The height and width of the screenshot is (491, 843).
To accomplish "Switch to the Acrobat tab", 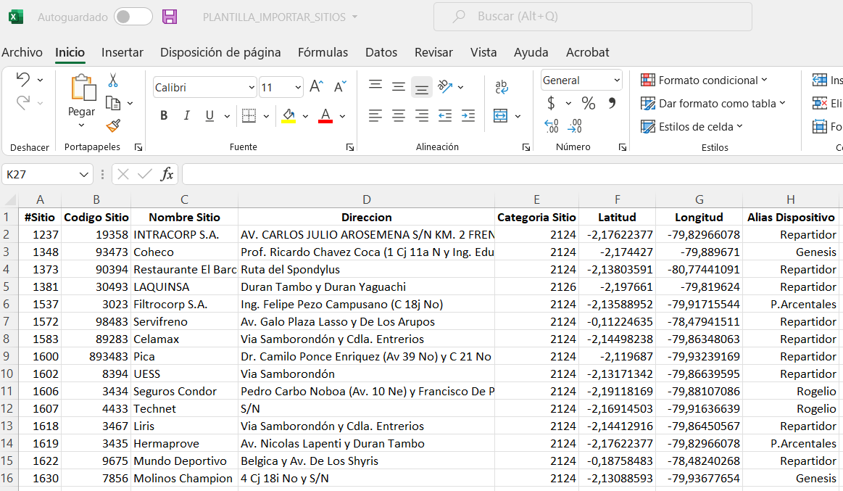I will point(587,52).
